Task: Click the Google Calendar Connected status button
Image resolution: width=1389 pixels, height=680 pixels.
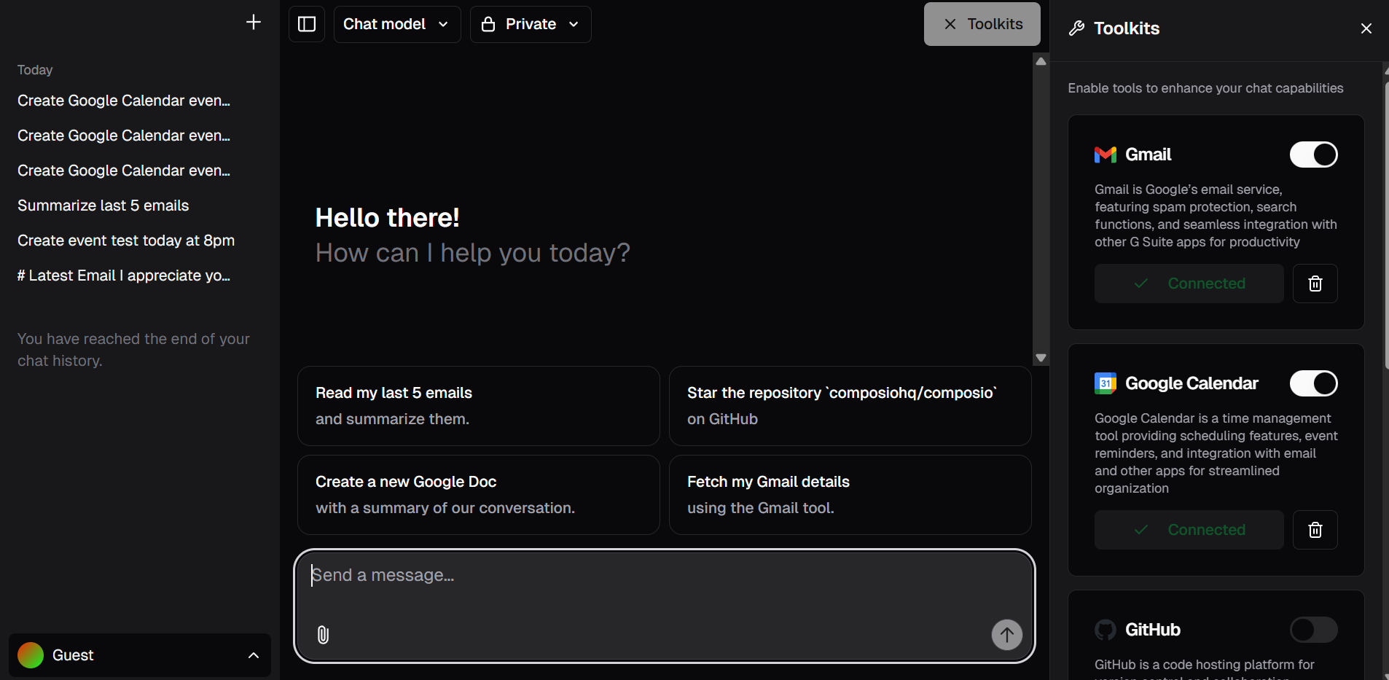Action: point(1189,530)
